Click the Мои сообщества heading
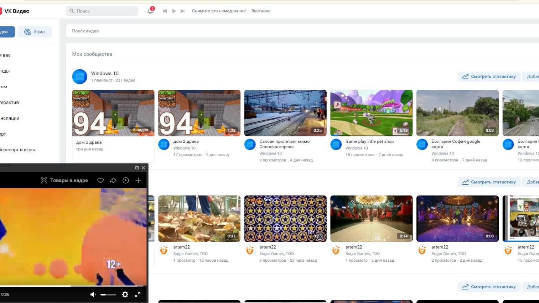Viewport: 539px width, 303px height. coord(92,54)
